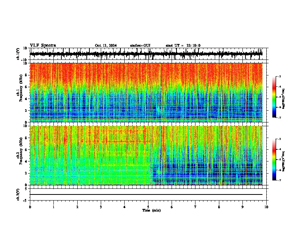Click the ch.2 spectrogram image
Viewport: 300px width, 232px height.
coord(146,155)
